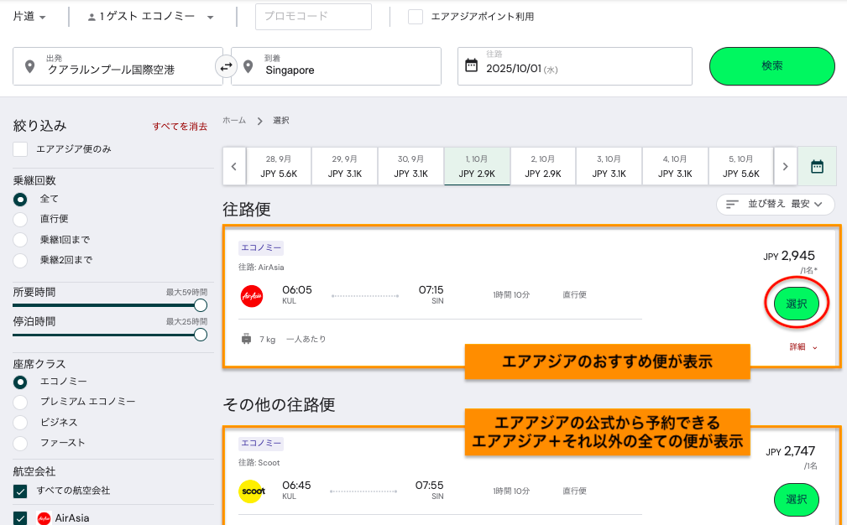Check the AirAsia flights only filter
This screenshot has width=847, height=525.
(20, 149)
